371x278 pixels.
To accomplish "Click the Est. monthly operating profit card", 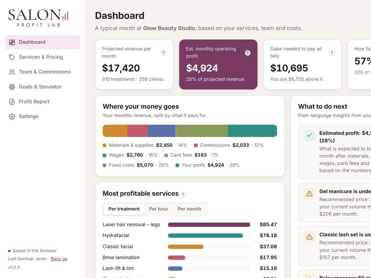I will coord(218,64).
